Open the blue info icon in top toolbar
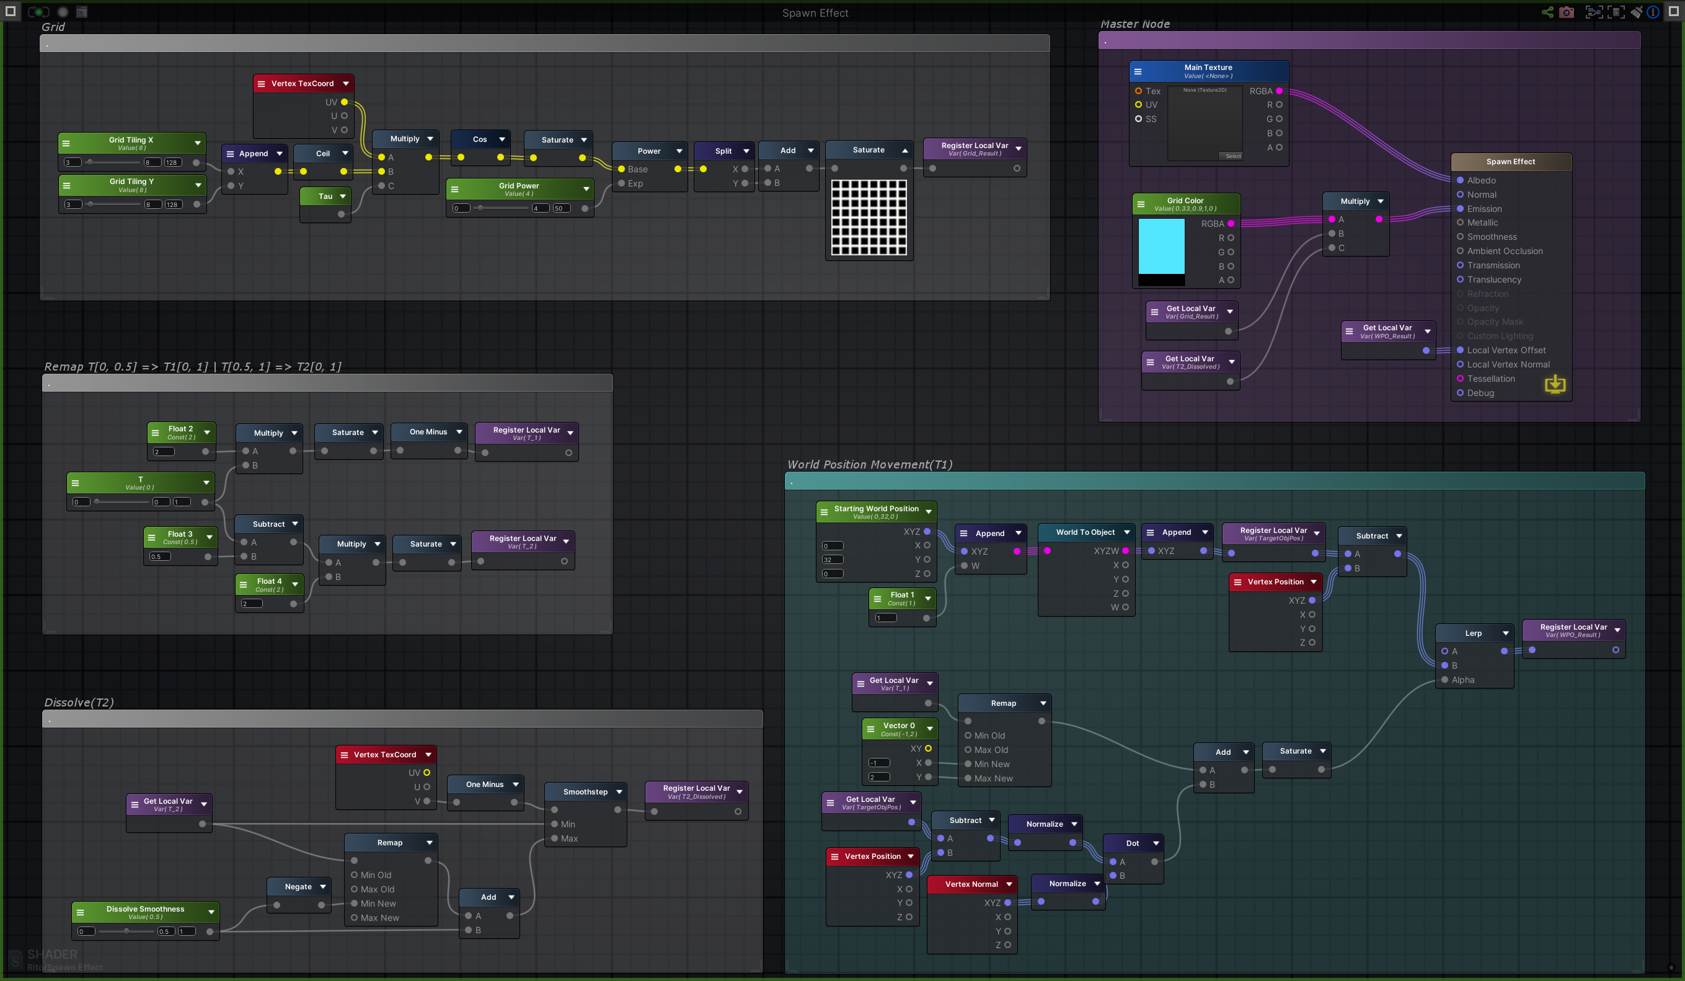Image resolution: width=1685 pixels, height=981 pixels. coord(1654,11)
